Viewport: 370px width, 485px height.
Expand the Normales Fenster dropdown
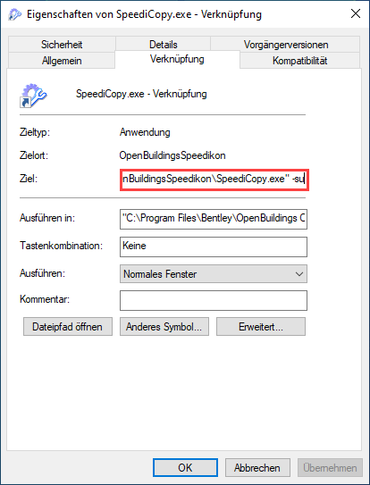(214, 273)
